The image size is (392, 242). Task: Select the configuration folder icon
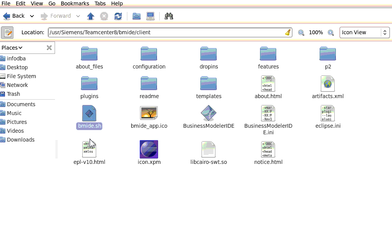(x=149, y=54)
